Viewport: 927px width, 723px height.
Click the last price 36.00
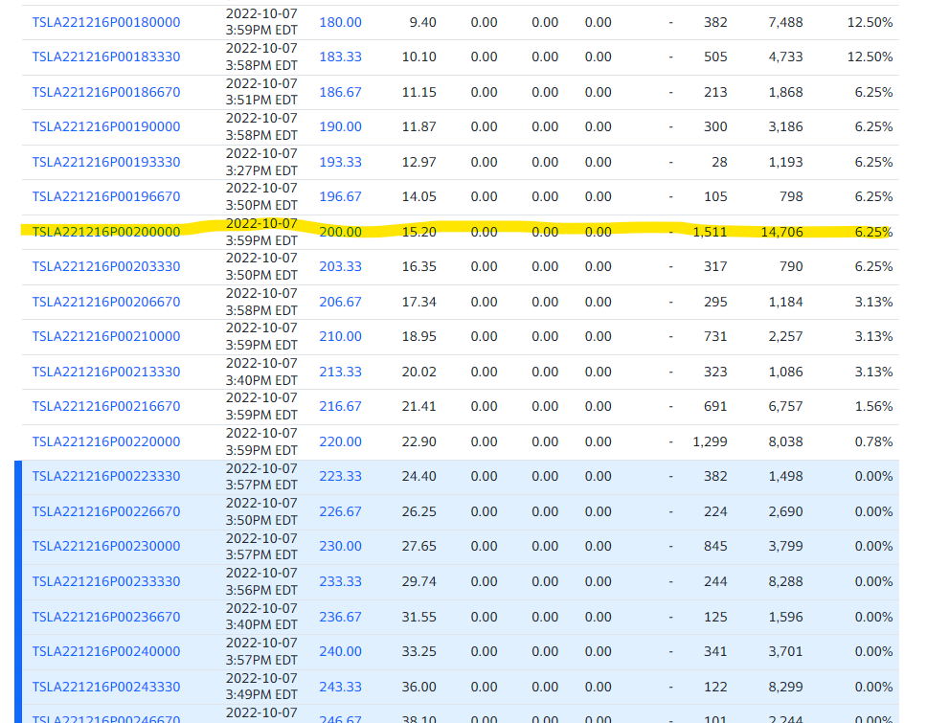point(419,687)
